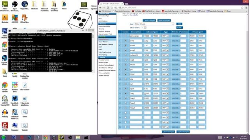The image size is (250, 140).
Task: Open the Type dropdown for 7day2
Action: point(165,103)
